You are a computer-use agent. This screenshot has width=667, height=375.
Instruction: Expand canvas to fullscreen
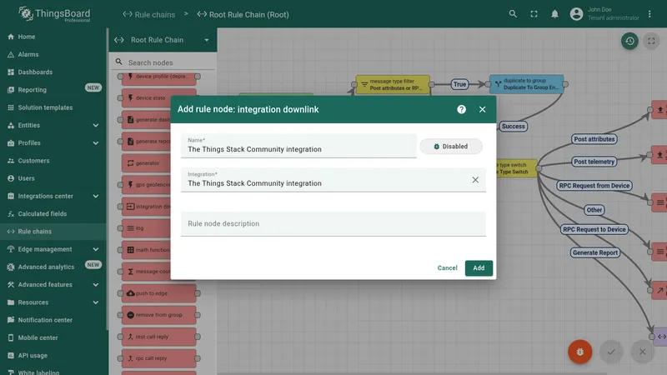pos(651,41)
